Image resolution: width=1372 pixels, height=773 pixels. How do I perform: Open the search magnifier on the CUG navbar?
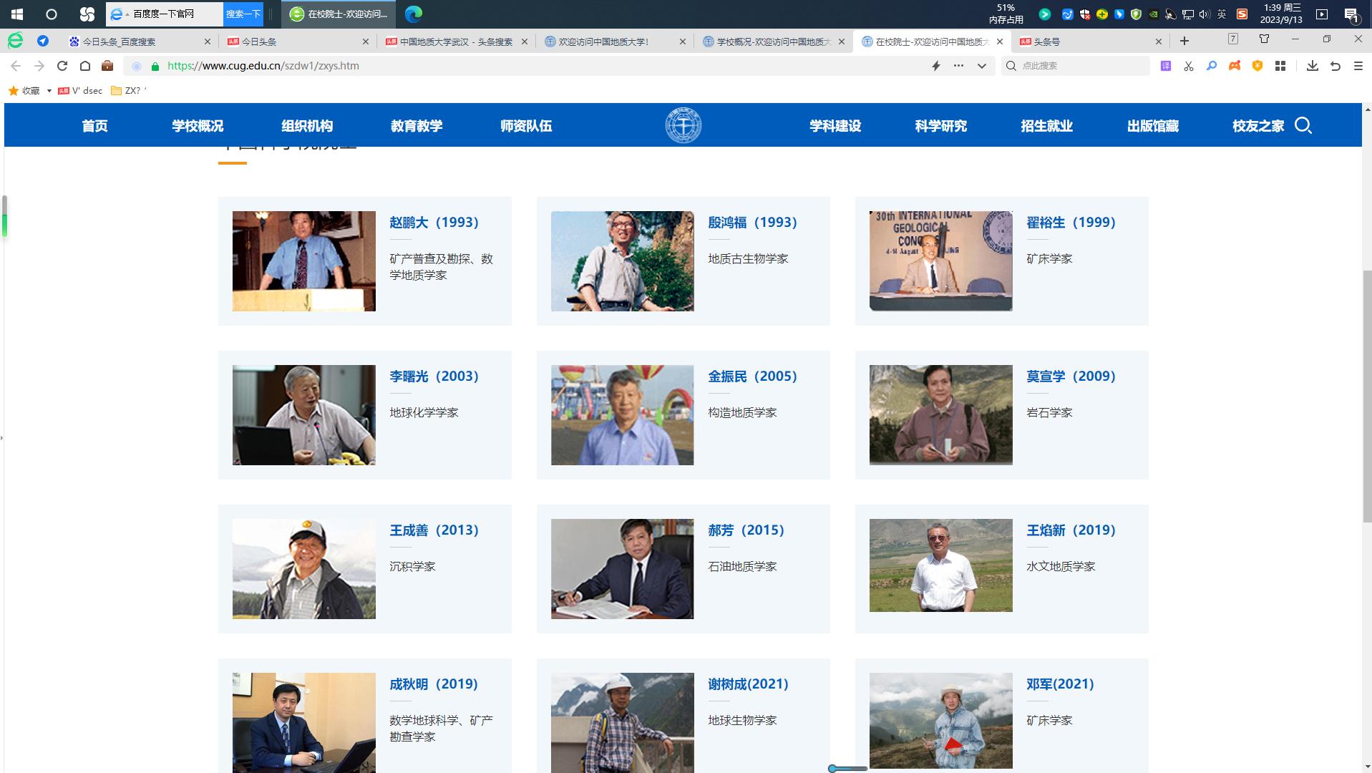coord(1304,125)
